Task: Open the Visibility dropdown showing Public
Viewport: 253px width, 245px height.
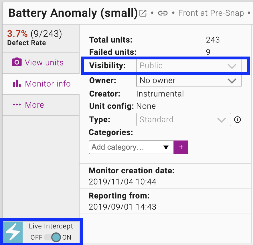Action: [x=189, y=66]
